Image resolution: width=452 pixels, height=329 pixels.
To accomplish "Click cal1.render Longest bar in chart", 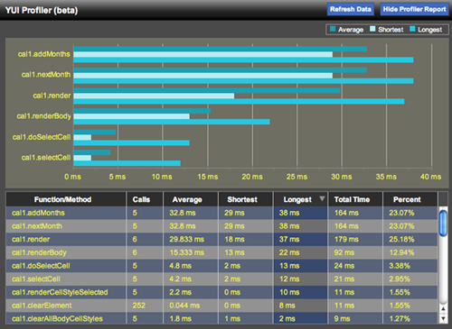I will pyautogui.click(x=239, y=102).
